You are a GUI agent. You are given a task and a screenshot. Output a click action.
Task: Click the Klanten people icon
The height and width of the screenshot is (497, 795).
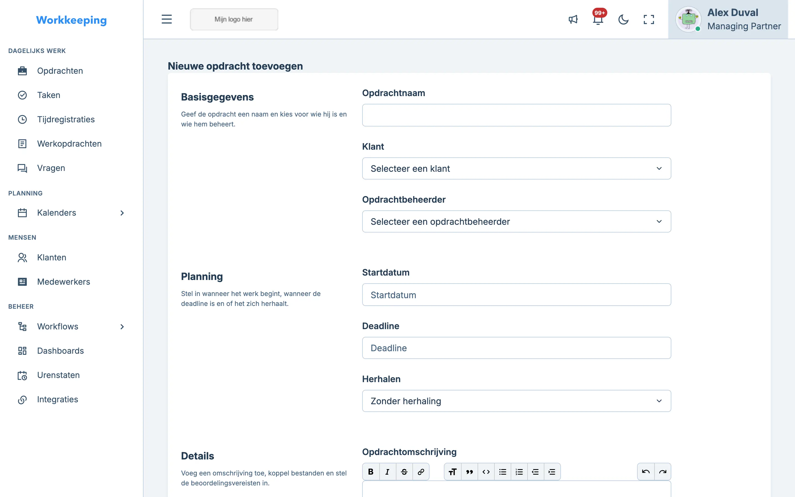22,257
